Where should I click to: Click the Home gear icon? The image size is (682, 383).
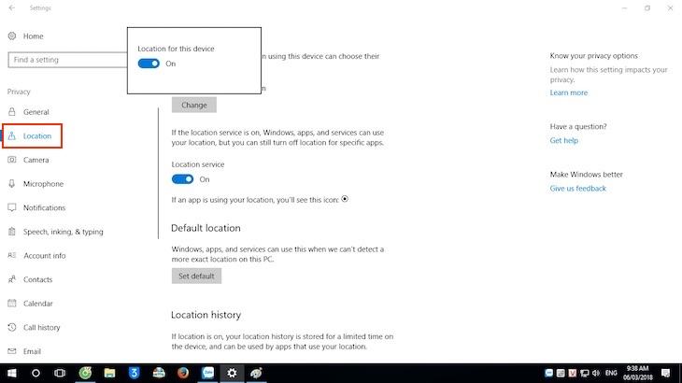(12, 36)
